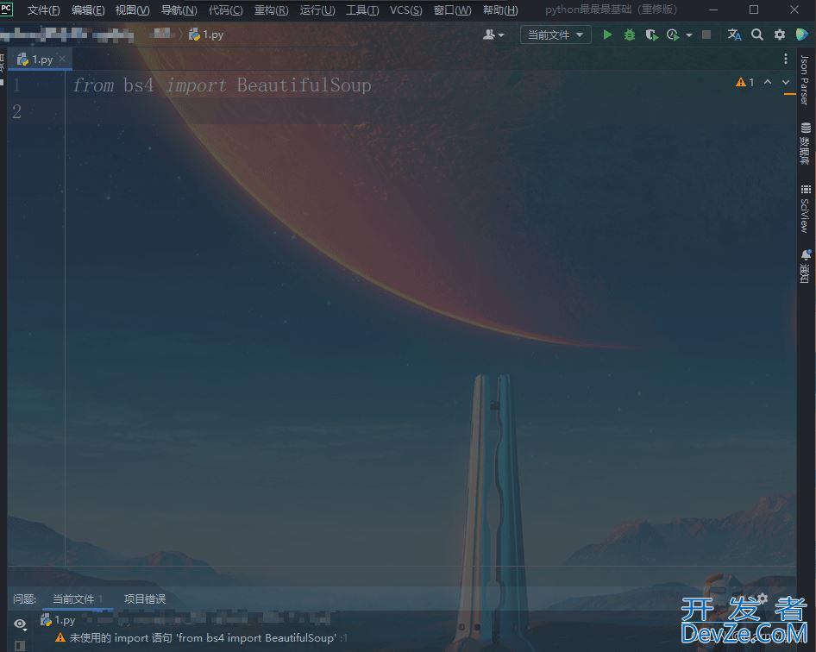Viewport: 816px width, 652px height.
Task: Click the import keyword in line 1
Action: [196, 85]
